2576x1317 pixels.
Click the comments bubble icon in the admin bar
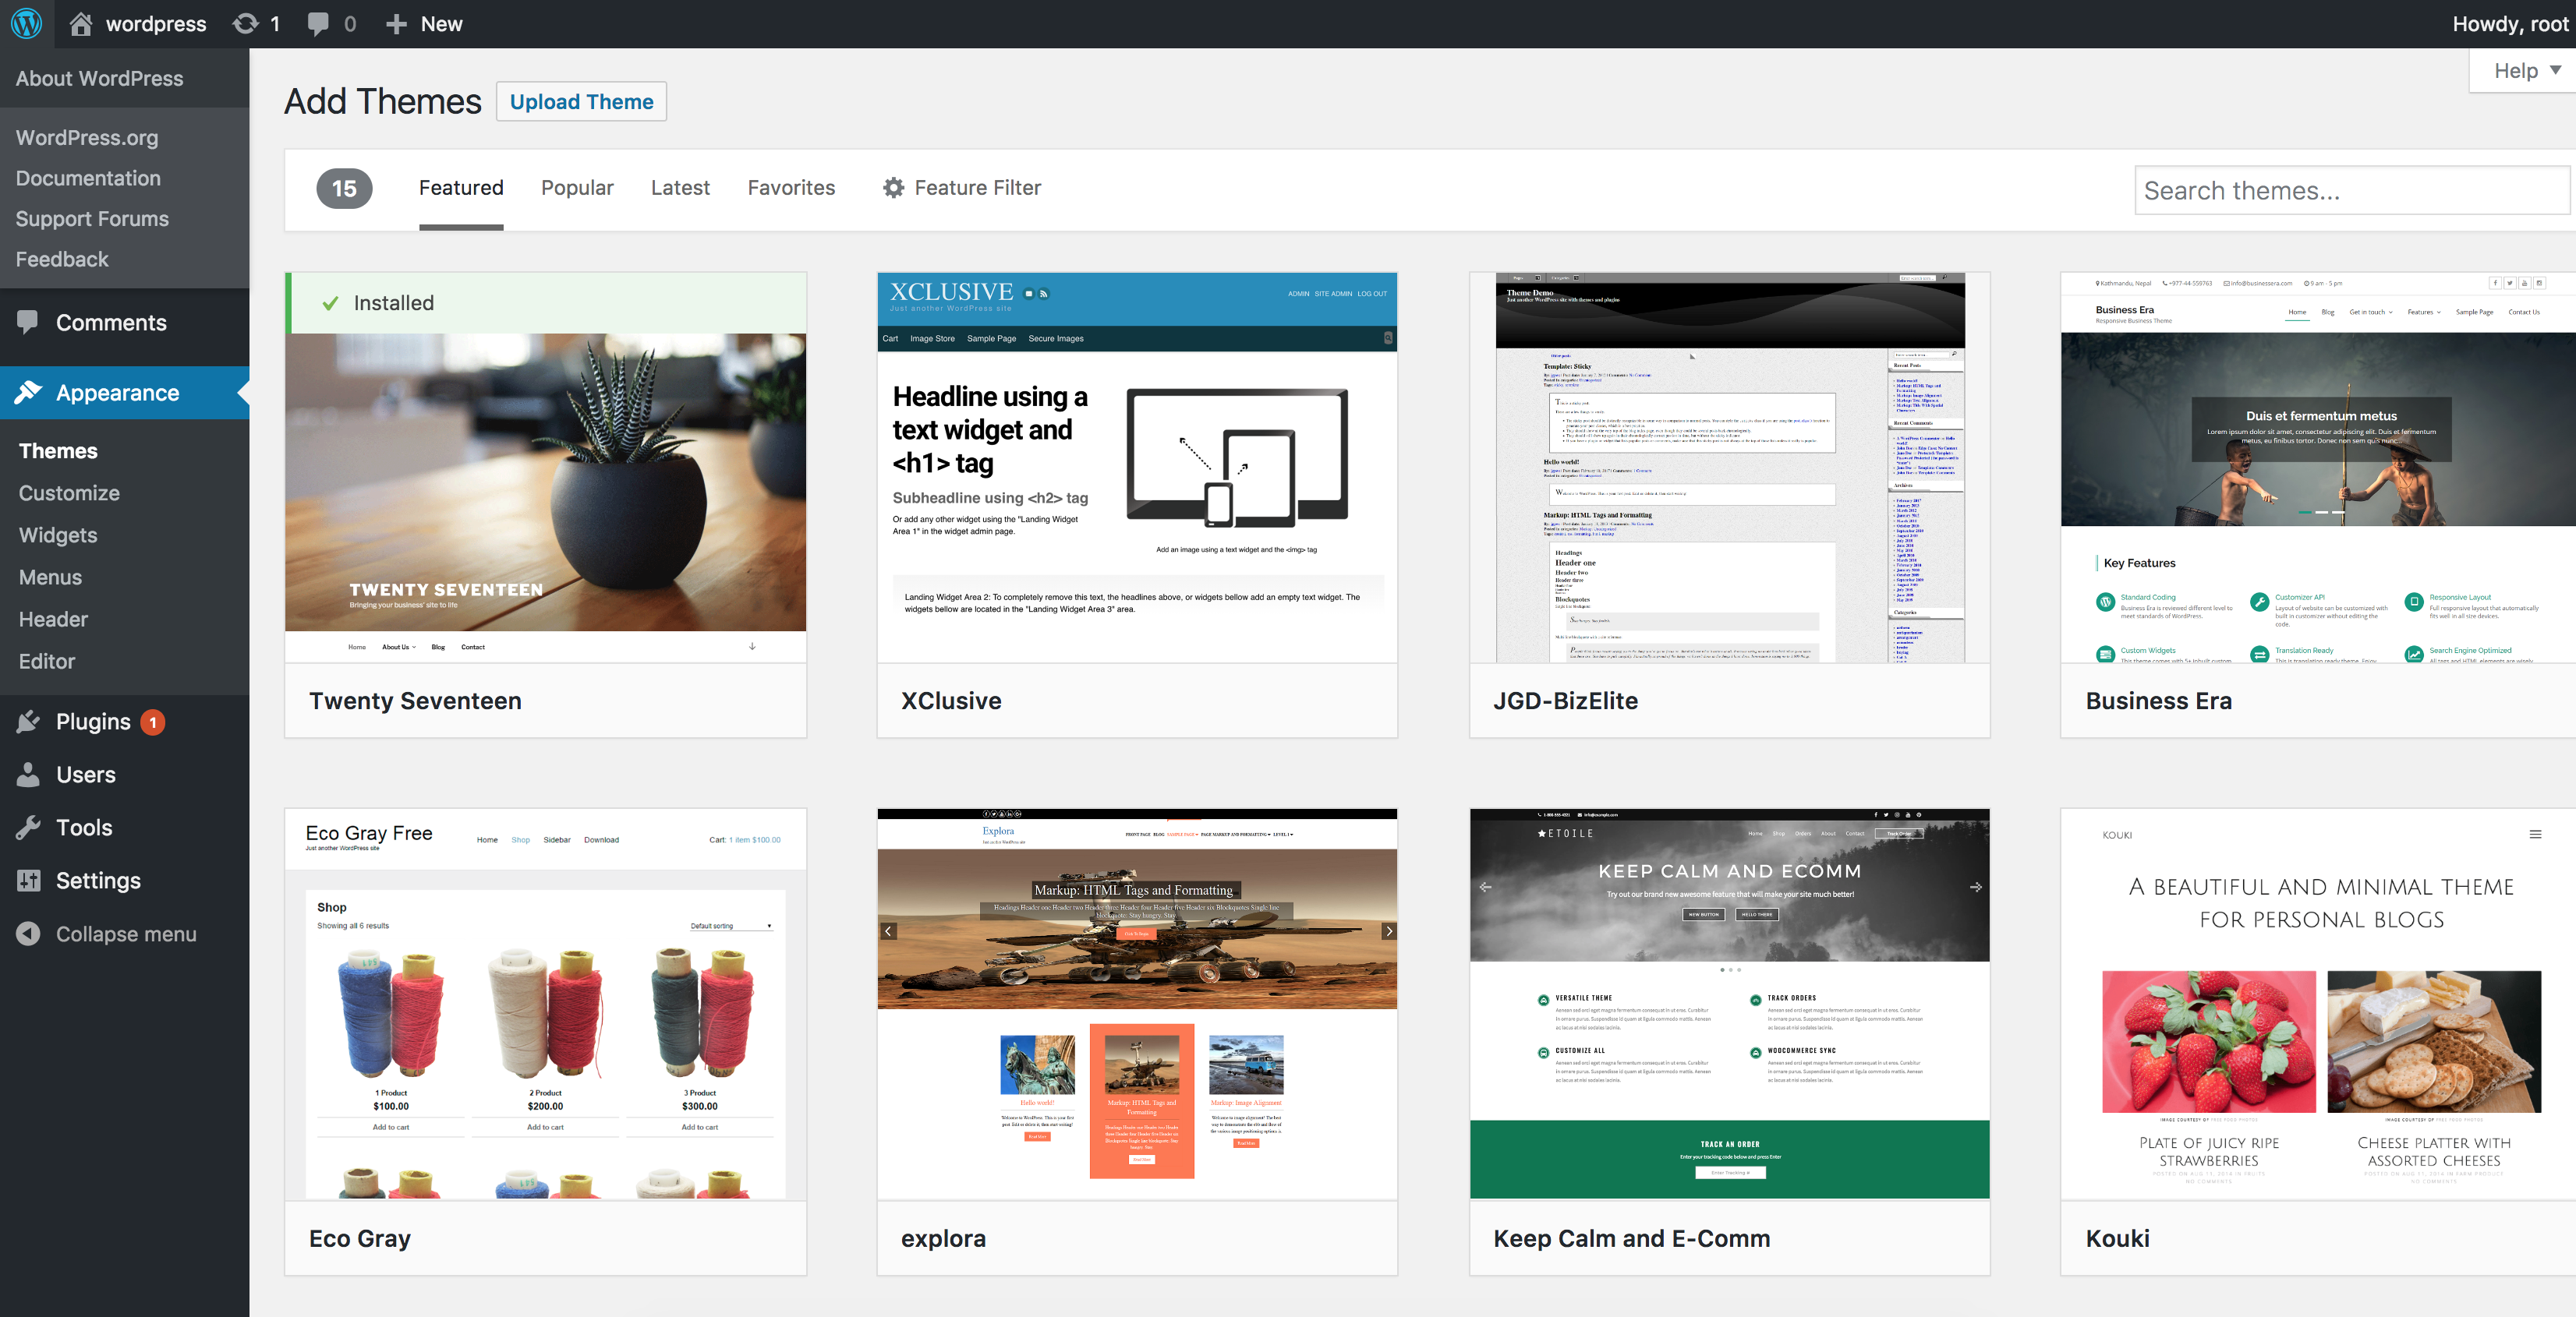pos(318,23)
